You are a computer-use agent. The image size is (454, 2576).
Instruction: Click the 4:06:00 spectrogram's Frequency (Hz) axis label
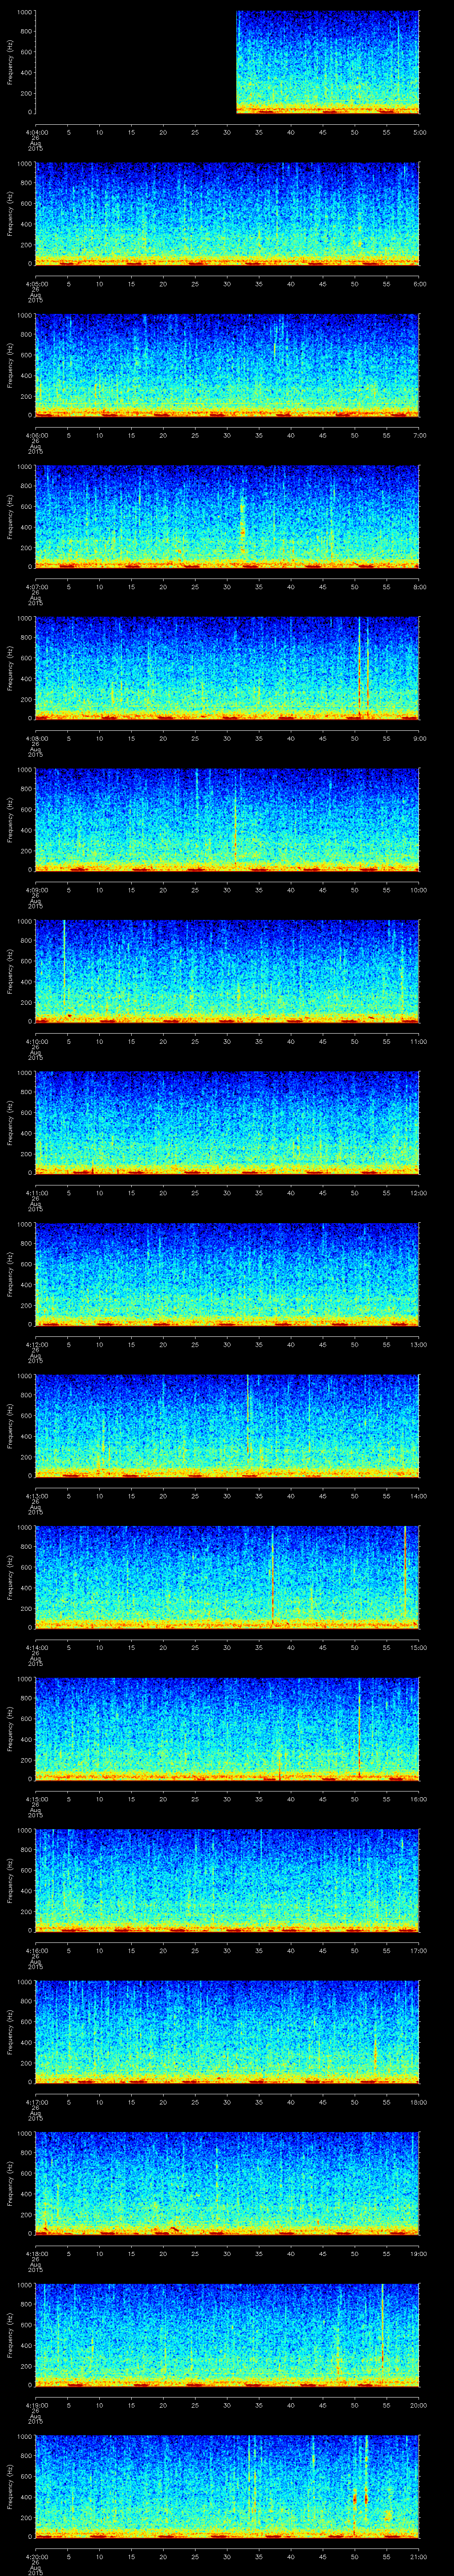click(x=10, y=364)
